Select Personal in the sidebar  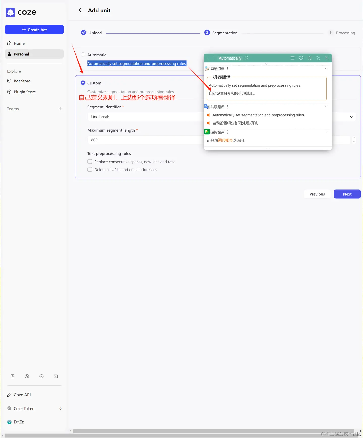tap(34, 54)
